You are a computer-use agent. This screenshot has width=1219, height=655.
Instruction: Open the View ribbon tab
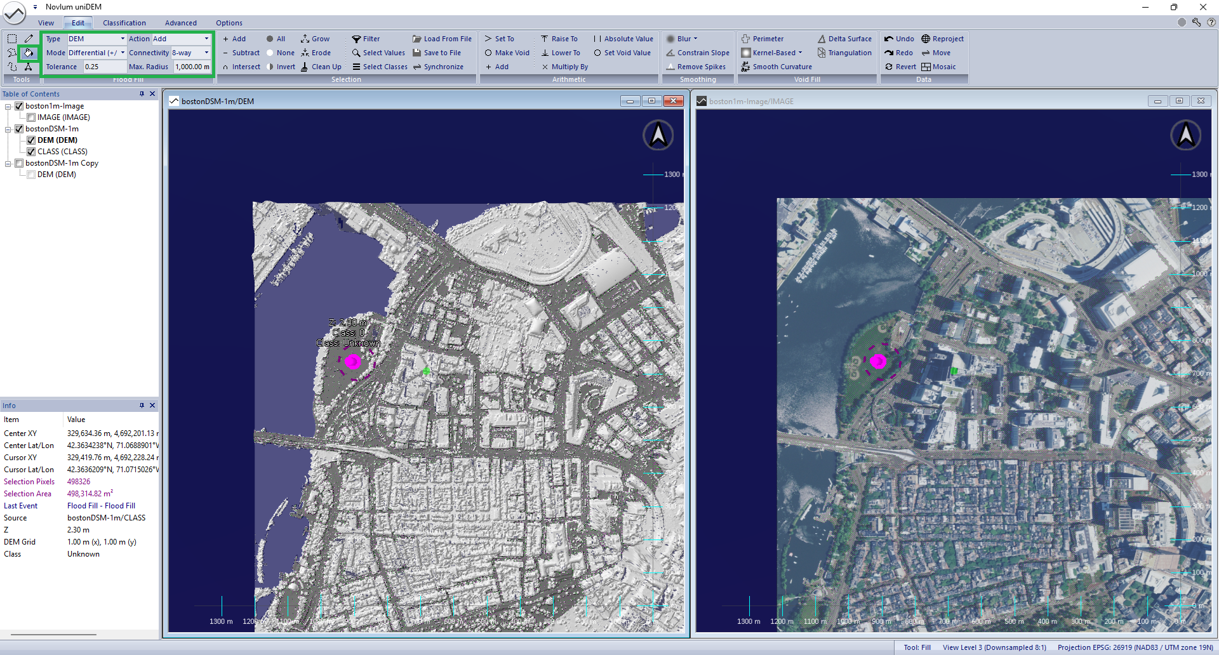[x=46, y=23]
